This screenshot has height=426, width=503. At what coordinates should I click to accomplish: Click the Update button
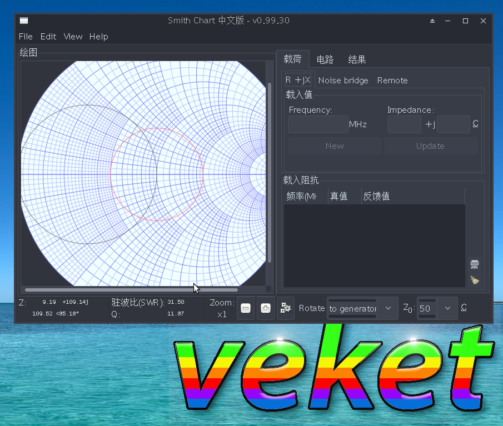tap(431, 146)
